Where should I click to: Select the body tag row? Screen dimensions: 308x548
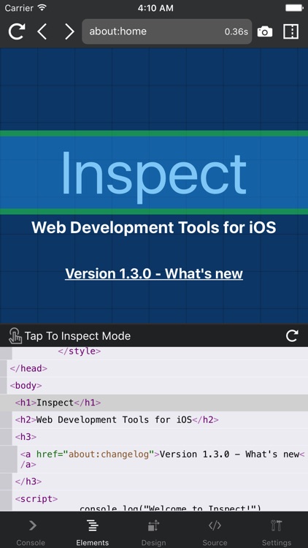[x=154, y=386]
